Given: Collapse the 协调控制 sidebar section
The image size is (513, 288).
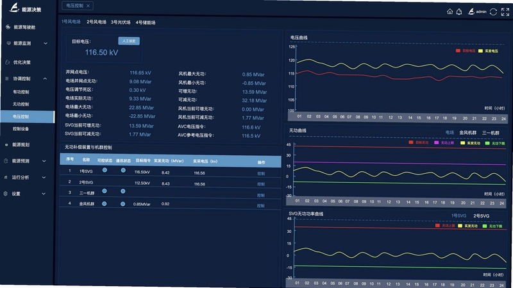Looking at the screenshot, I should coord(45,78).
